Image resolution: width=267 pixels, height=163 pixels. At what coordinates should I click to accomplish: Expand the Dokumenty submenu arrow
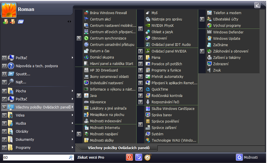tap(73, 139)
